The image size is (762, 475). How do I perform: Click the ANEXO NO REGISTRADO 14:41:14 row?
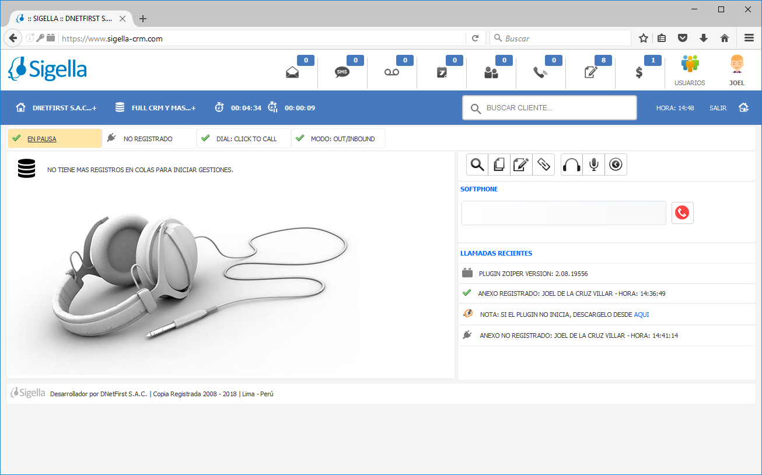tap(607, 336)
